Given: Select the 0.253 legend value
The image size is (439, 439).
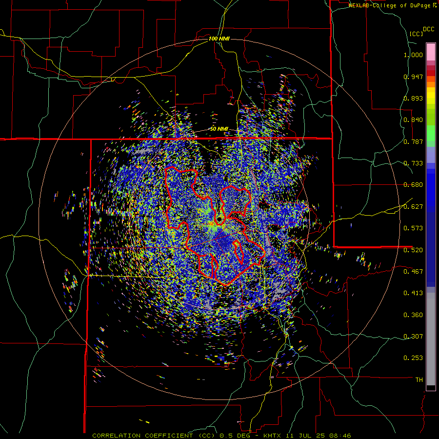Looking at the screenshot, I should click(x=413, y=358).
